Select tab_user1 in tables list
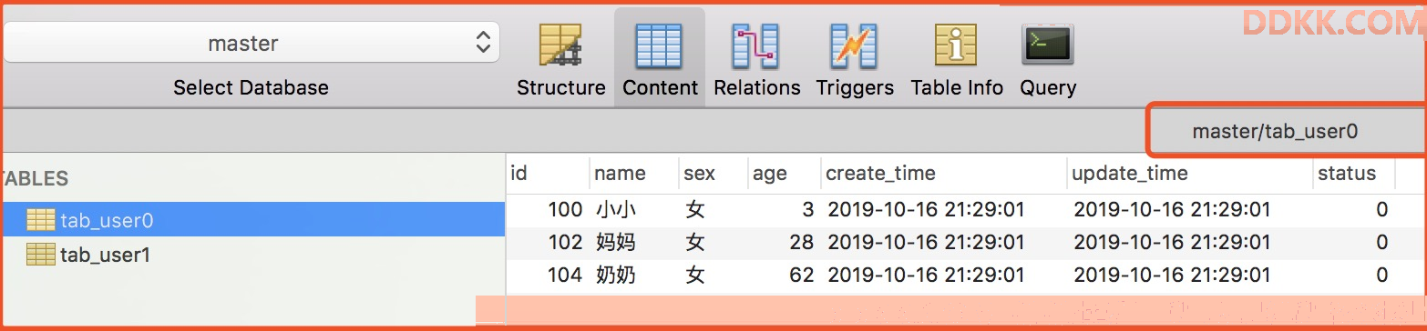 pos(252,255)
